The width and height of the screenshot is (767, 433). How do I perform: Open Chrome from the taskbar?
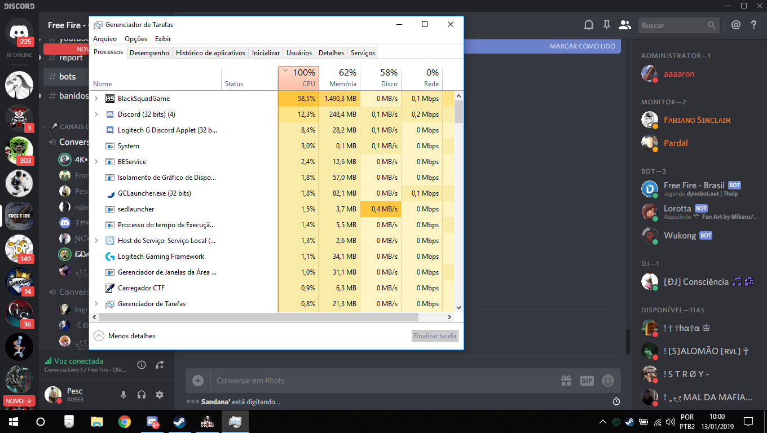coord(124,422)
